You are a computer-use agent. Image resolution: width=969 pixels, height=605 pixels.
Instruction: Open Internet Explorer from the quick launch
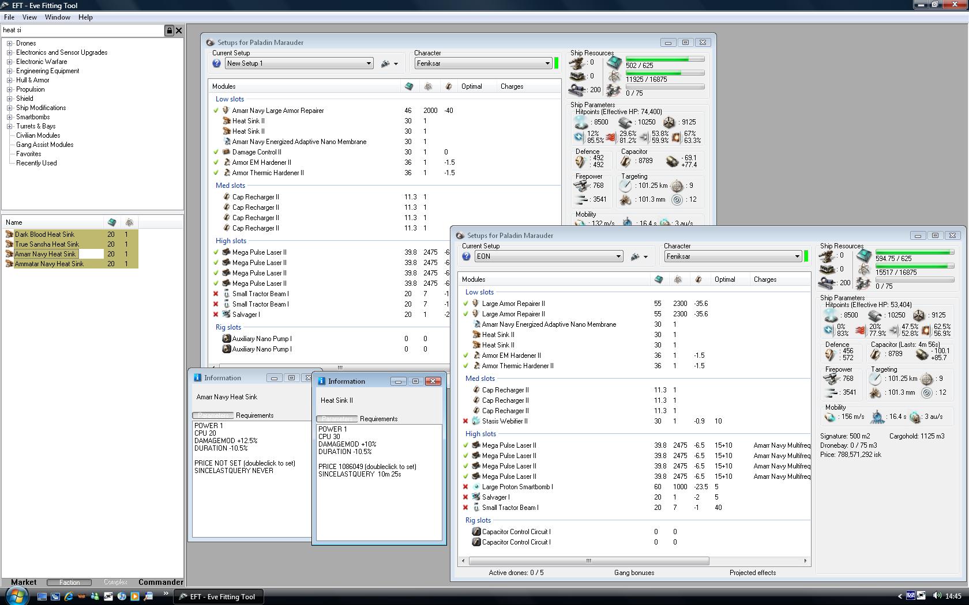coord(69,596)
